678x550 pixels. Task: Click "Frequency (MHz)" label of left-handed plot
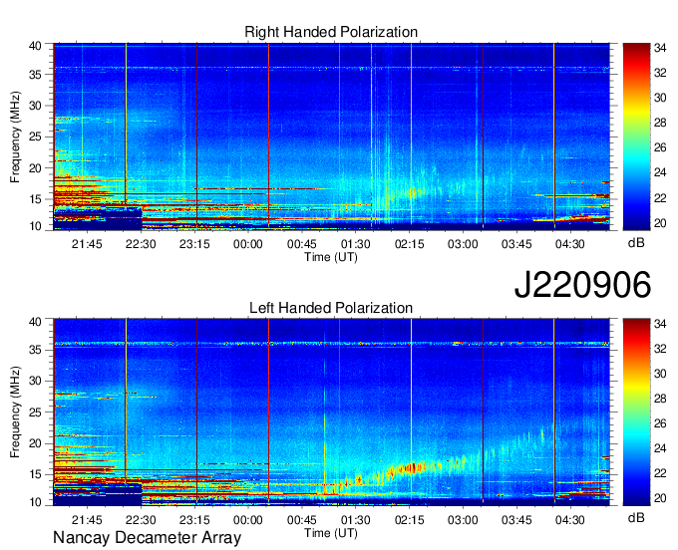click(x=15, y=412)
